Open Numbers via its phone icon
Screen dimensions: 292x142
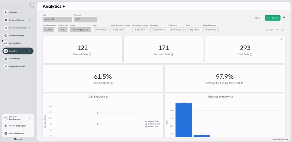click(6, 12)
